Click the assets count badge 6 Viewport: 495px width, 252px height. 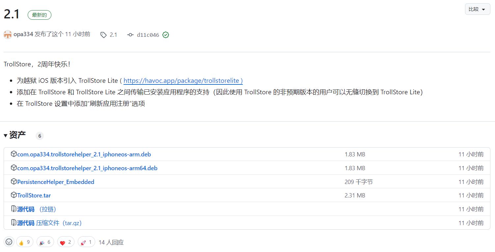coord(40,136)
